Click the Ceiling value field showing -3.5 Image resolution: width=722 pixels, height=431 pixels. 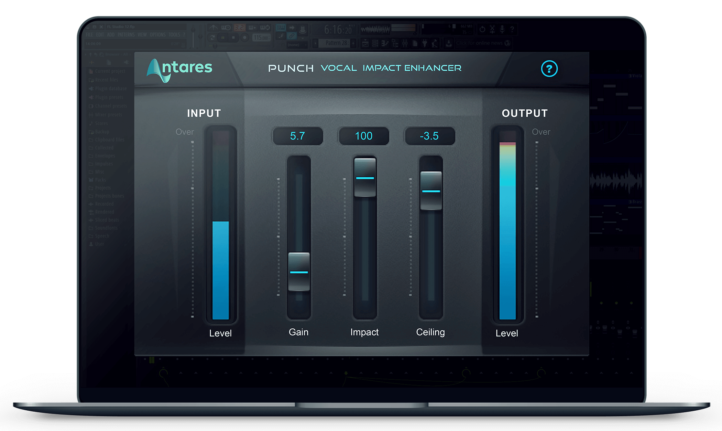tap(430, 136)
